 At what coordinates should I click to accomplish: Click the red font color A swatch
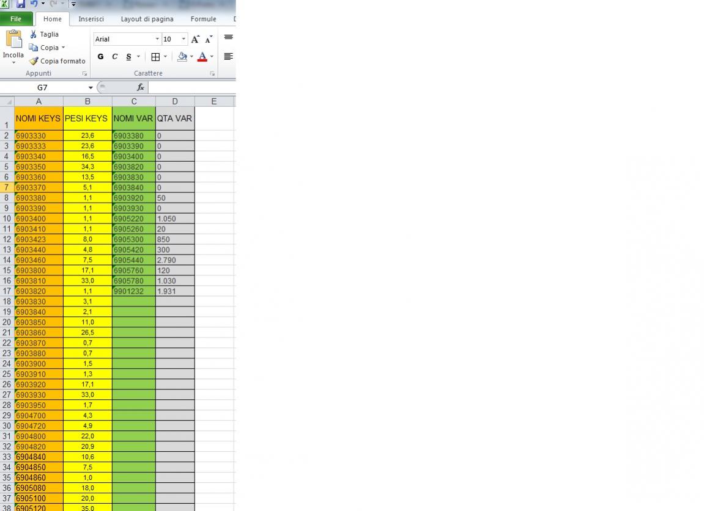tap(202, 57)
